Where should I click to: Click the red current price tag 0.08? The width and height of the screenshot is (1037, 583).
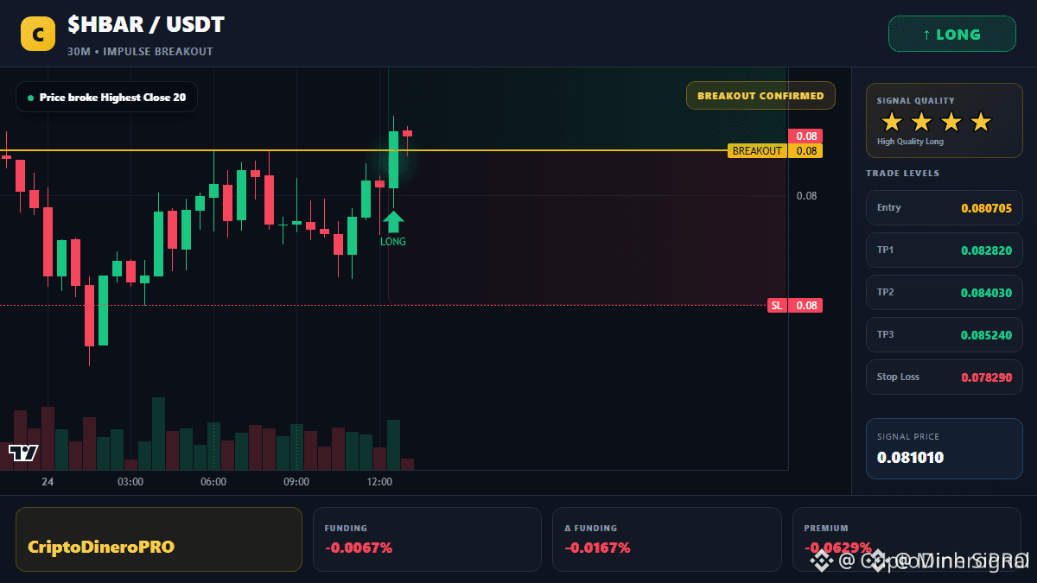[805, 136]
